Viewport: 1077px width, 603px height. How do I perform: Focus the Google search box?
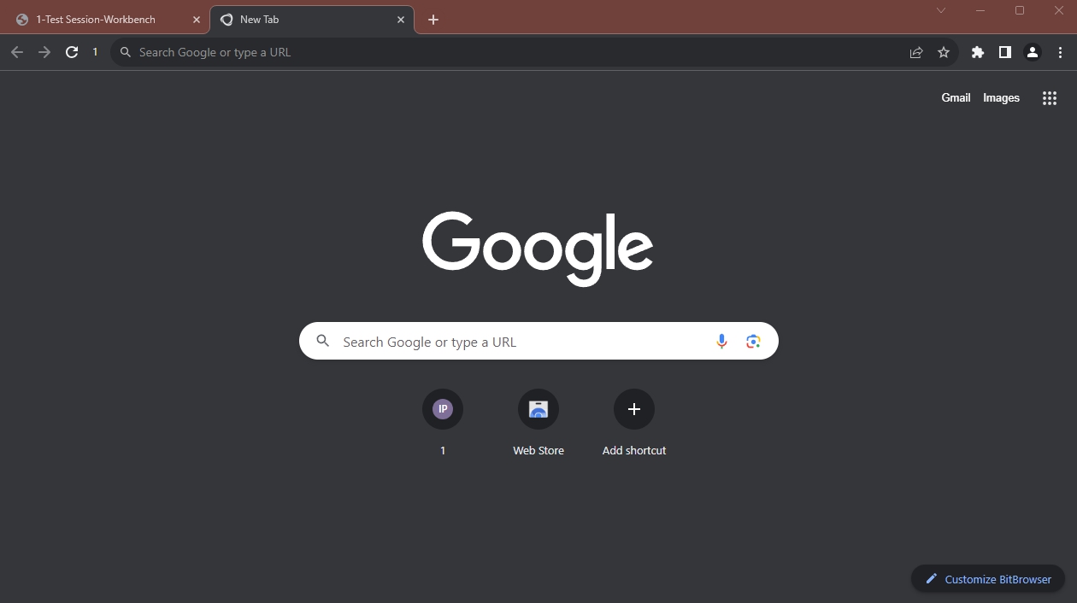pyautogui.click(x=538, y=341)
